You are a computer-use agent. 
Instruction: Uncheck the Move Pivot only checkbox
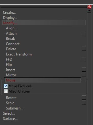pyautogui.click(x=6, y=86)
